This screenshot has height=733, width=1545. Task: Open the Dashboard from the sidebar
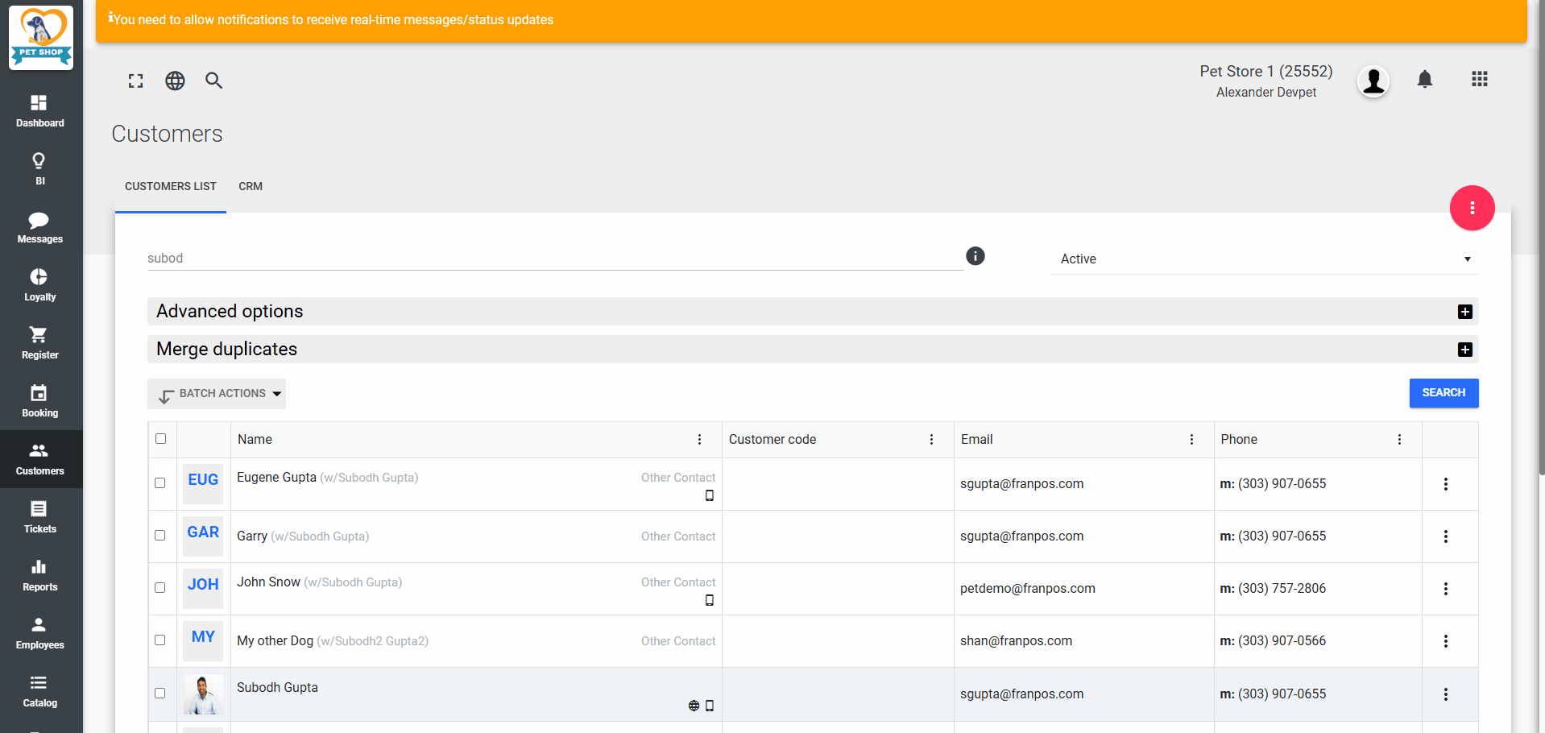(x=40, y=111)
